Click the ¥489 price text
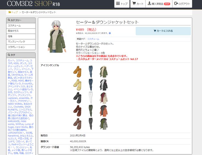The image size is (202, 155). (x=80, y=30)
